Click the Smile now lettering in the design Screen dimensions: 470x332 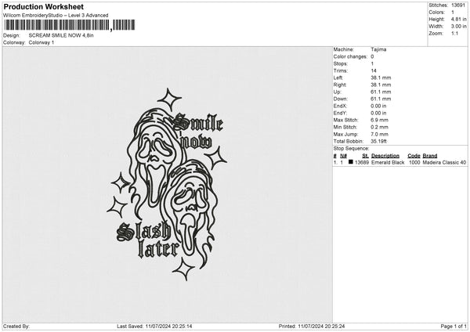point(199,131)
